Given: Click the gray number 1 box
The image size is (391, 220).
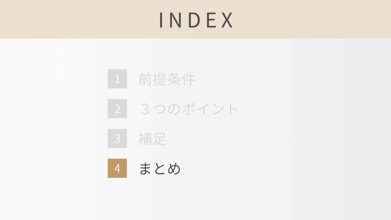Looking at the screenshot, I should (117, 79).
